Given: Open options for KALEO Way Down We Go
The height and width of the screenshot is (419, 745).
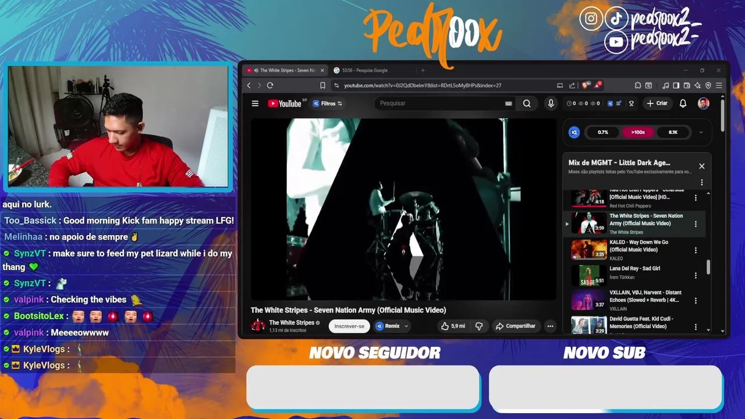Looking at the screenshot, I should [x=696, y=250].
